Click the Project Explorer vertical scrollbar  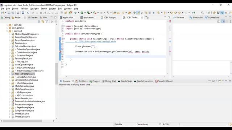pyautogui.click(x=57, y=74)
